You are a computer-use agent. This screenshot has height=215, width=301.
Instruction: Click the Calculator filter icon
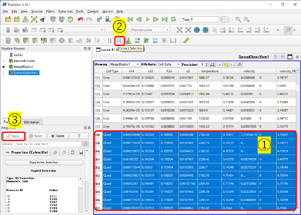[x=8, y=40]
